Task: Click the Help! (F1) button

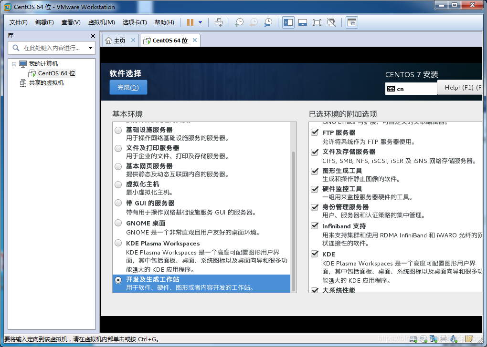Action: [460, 87]
